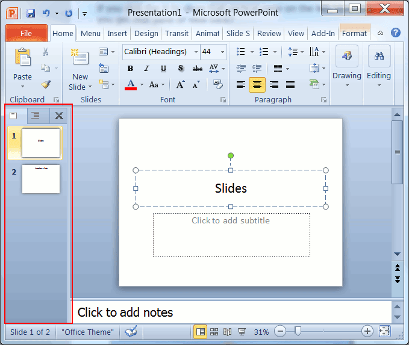
Task: Redo action in quick access toolbar
Action: 69,13
